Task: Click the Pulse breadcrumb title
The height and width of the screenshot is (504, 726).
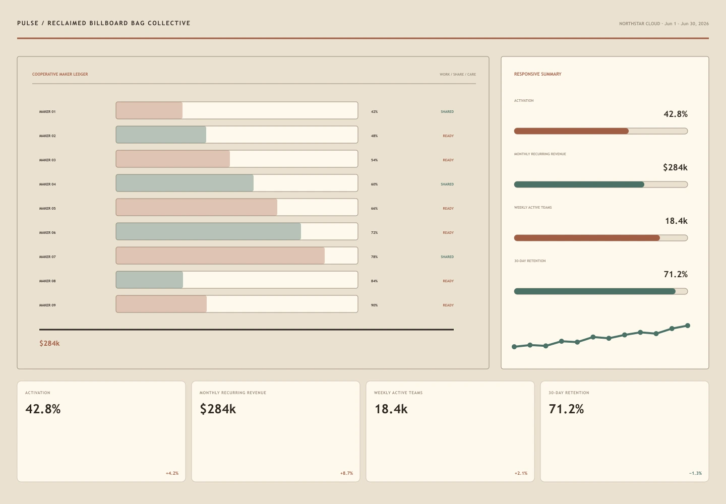Action: 104,23
